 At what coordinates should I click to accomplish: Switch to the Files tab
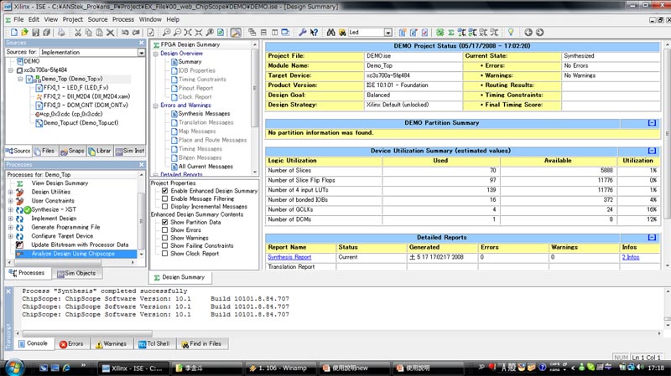click(x=44, y=151)
